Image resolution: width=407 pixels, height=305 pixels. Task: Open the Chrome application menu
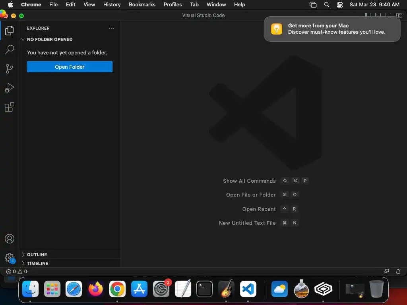31,4
